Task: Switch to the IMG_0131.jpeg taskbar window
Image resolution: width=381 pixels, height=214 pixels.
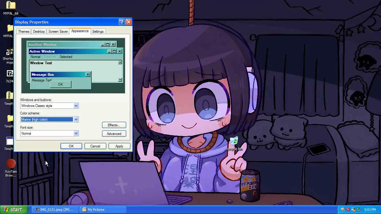Action: point(55,210)
